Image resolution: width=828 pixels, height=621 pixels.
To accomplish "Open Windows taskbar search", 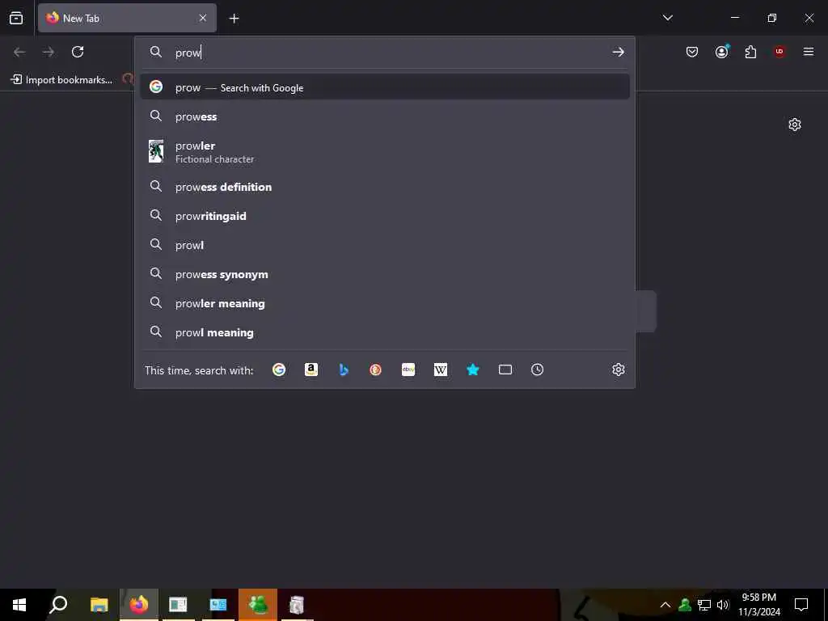I will (58, 605).
